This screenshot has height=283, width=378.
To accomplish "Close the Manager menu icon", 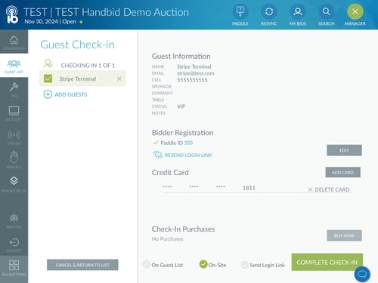I will click(x=355, y=12).
